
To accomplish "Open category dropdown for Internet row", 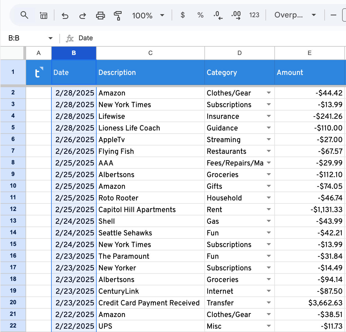I will [x=269, y=291].
